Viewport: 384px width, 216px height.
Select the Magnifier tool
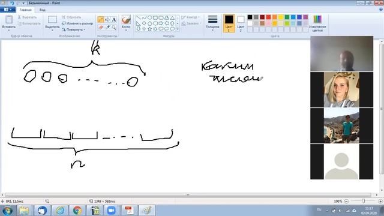[114, 28]
